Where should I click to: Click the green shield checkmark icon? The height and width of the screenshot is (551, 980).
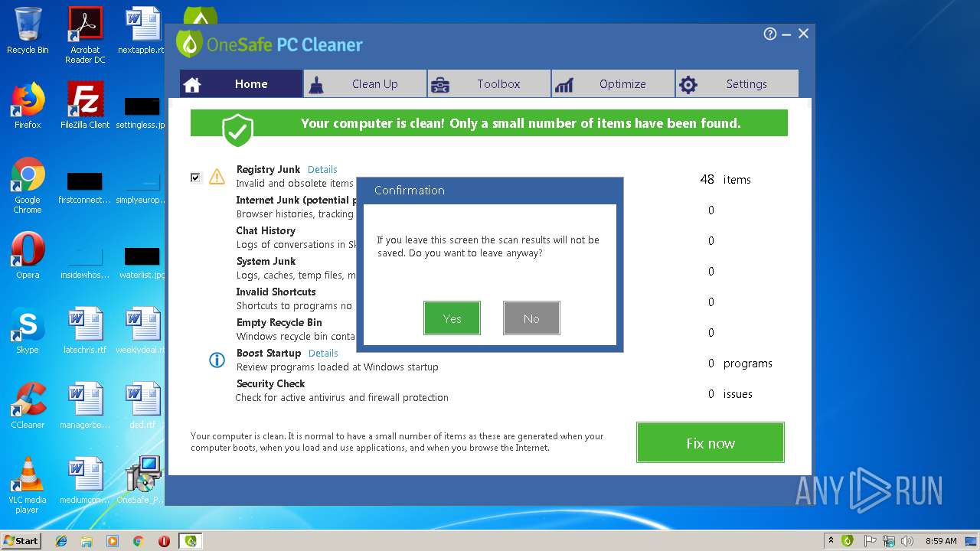[237, 130]
